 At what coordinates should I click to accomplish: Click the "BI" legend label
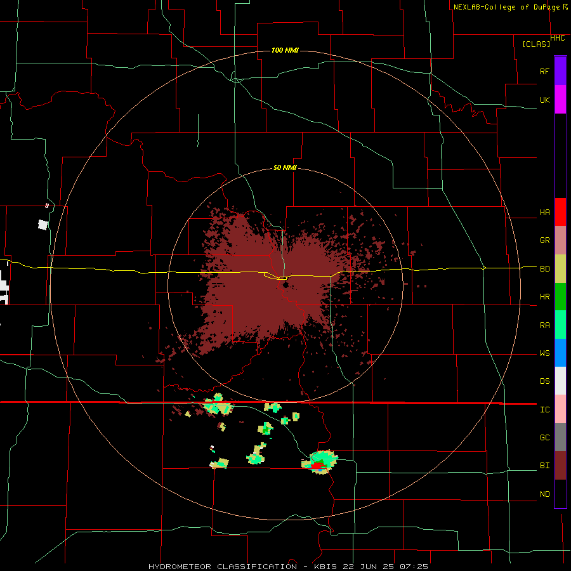coord(544,466)
